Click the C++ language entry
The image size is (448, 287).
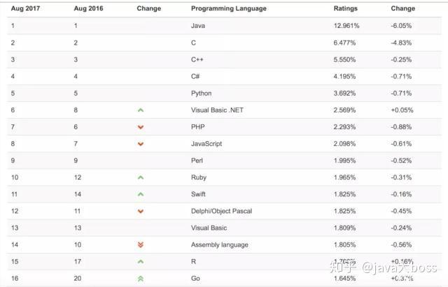197,59
